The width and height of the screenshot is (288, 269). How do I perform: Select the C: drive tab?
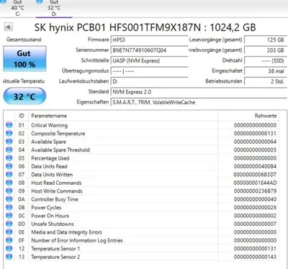tap(17, 8)
